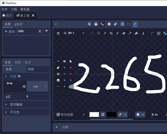The width and height of the screenshot is (167, 134).
Task: Select the eraser tool
Action: point(124,34)
